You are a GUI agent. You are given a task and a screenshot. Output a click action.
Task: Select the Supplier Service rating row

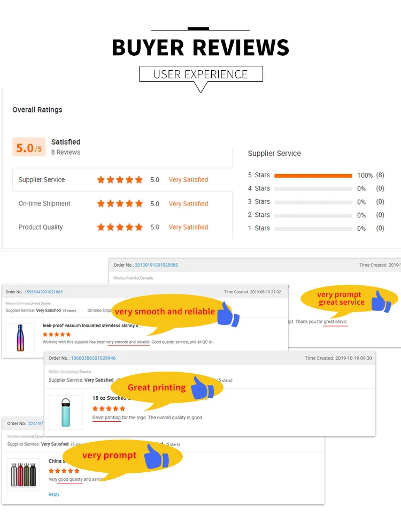122,180
